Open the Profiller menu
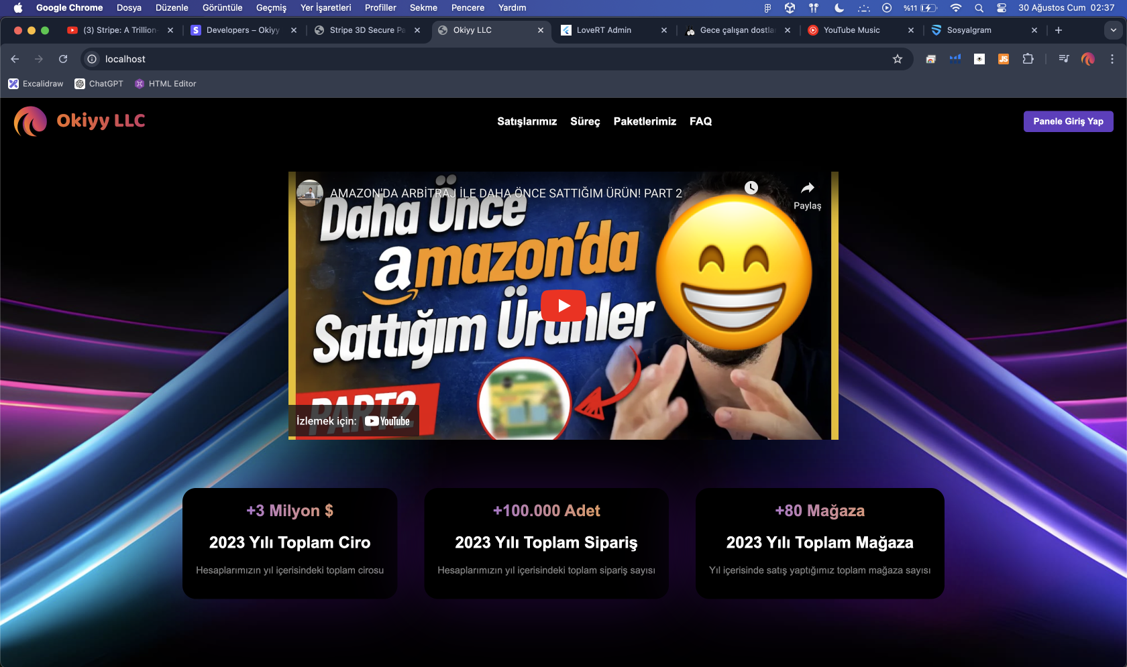Screen dimensions: 1127x667 tap(380, 8)
